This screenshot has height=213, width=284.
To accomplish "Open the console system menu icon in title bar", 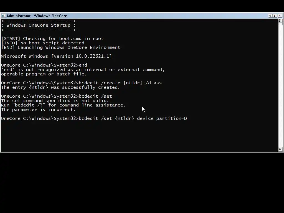I will [3, 16].
